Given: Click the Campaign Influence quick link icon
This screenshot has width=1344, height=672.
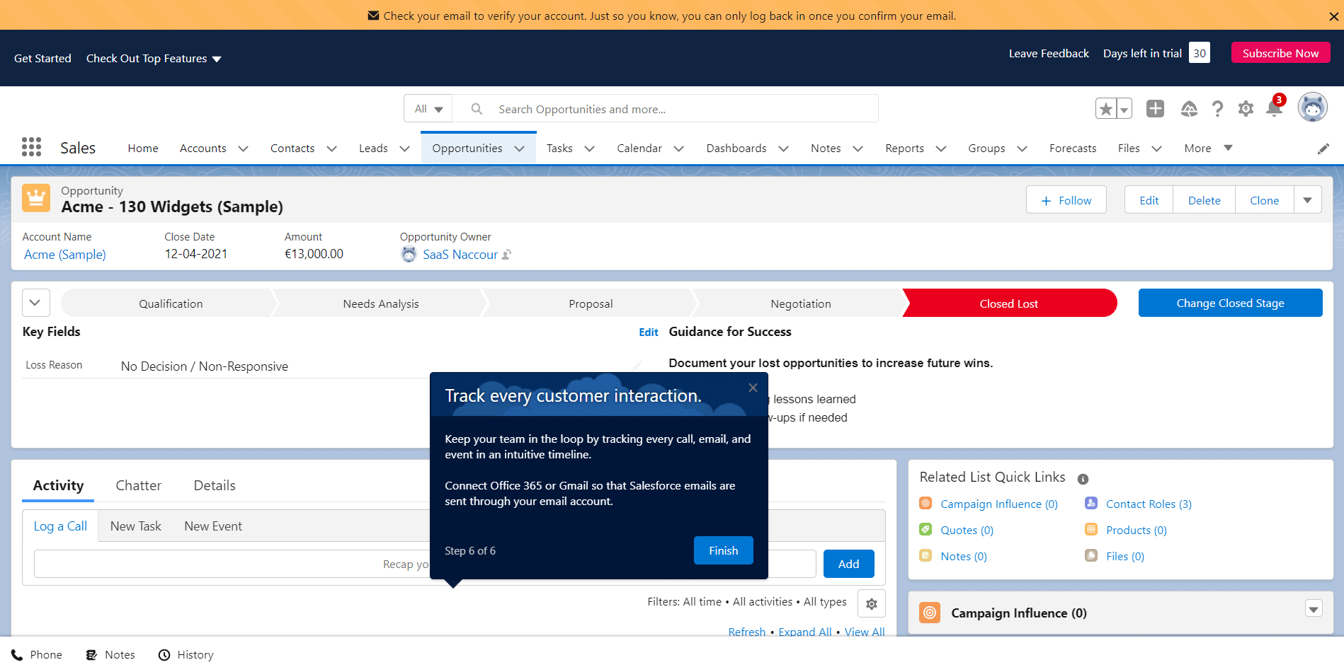Looking at the screenshot, I should (x=926, y=503).
